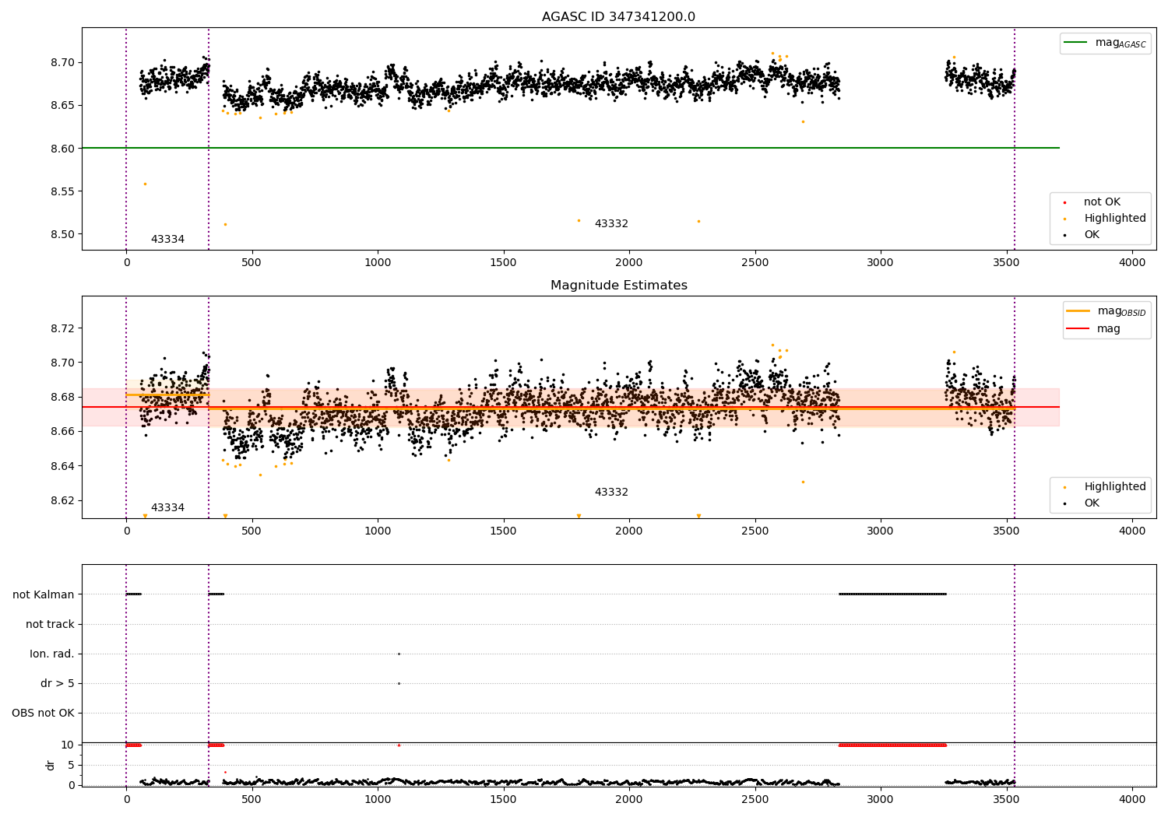Click the 'Ion. rad.' row label

click(x=52, y=654)
